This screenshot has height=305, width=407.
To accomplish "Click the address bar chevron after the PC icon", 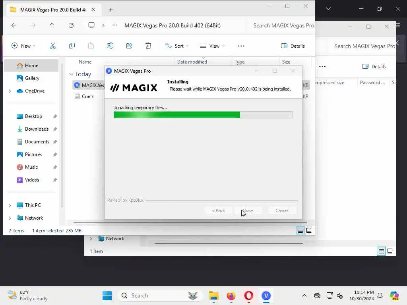I will coord(103,25).
